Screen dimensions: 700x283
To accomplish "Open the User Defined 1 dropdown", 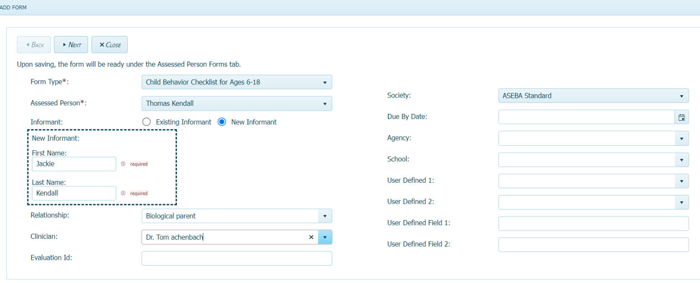I will pos(682,181).
